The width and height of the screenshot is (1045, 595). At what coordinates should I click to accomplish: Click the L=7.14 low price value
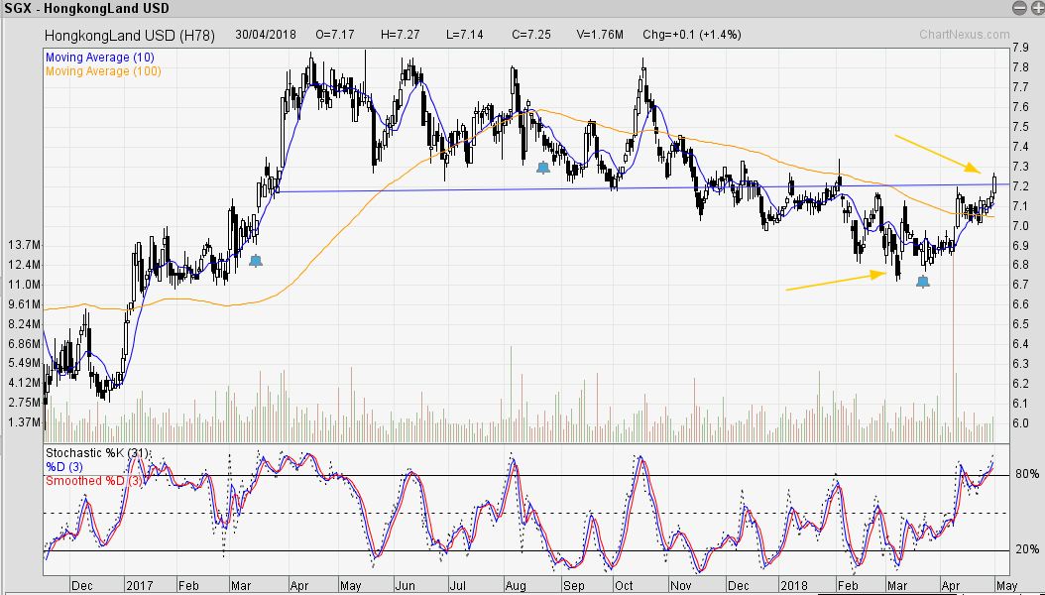click(465, 35)
